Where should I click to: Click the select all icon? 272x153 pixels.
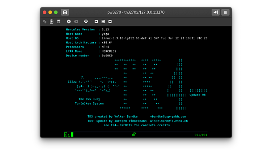tap(59, 22)
